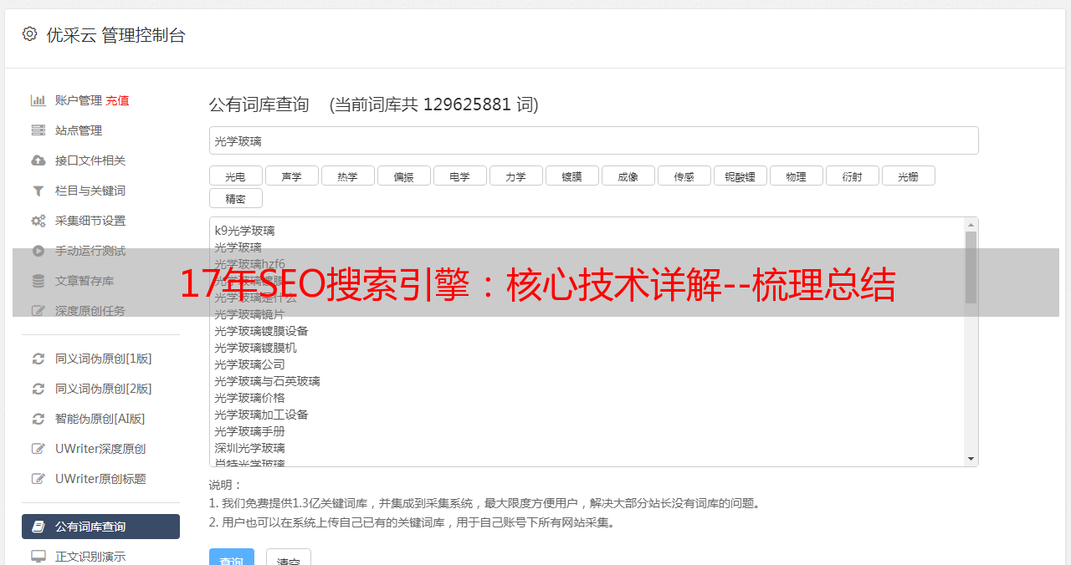The height and width of the screenshot is (565, 1071).
Task: Click the 物理 tag button
Action: point(796,176)
